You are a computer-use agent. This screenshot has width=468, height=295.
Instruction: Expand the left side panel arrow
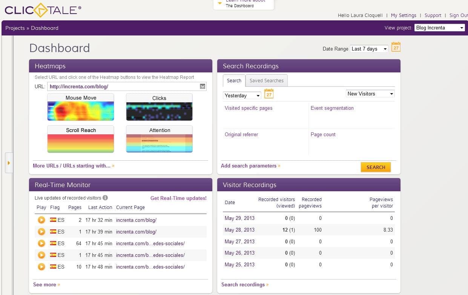tap(9, 163)
